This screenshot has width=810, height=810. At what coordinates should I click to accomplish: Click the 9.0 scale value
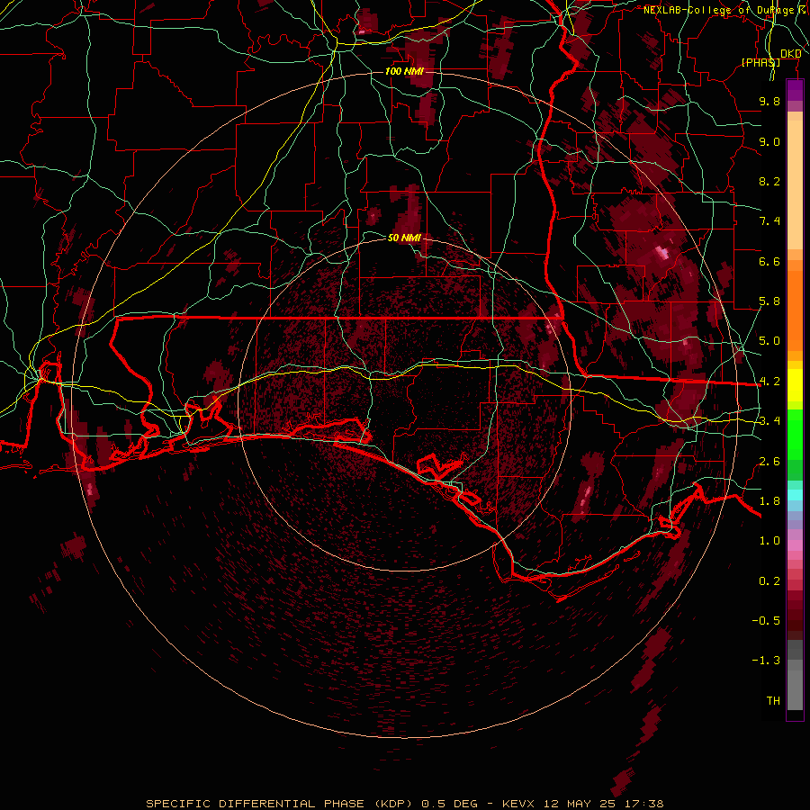[769, 141]
